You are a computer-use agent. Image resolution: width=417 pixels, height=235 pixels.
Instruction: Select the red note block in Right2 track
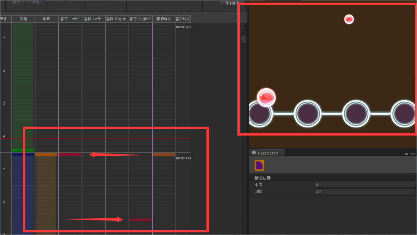click(x=140, y=220)
